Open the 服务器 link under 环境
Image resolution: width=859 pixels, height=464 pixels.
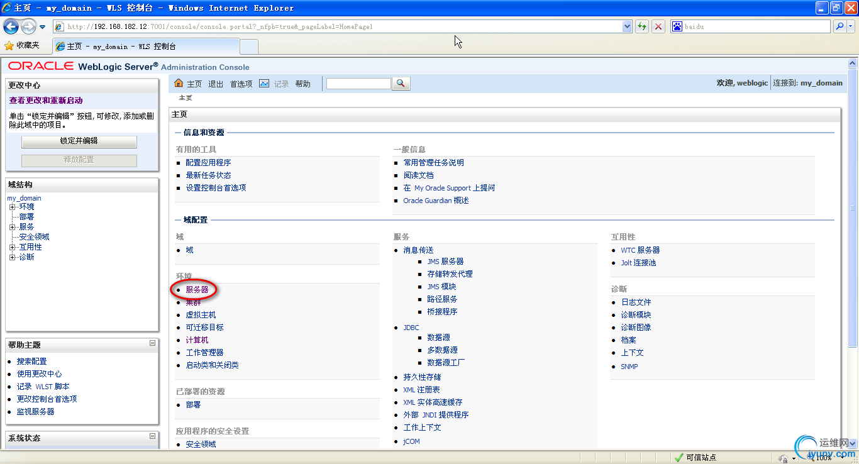pos(197,290)
